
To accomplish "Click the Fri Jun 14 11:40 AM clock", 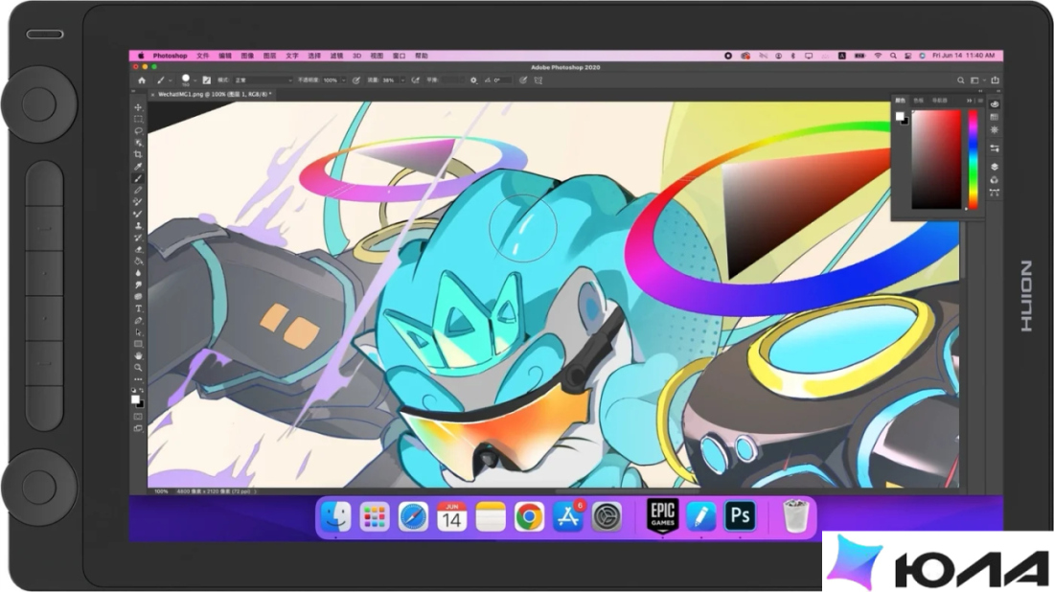I will [x=963, y=56].
